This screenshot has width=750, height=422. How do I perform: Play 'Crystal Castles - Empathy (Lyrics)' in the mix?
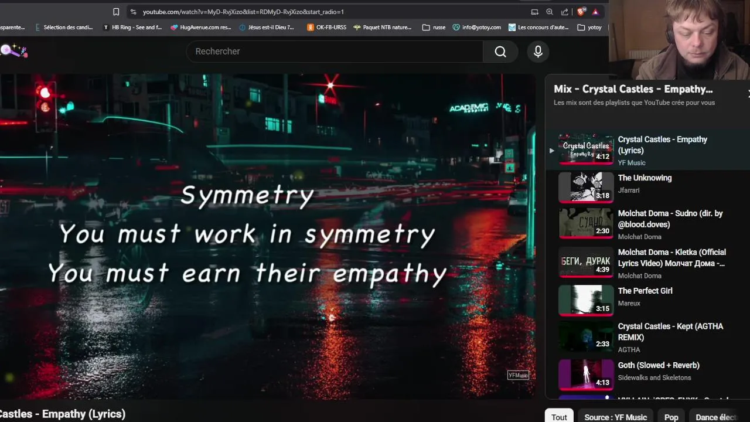click(x=662, y=145)
